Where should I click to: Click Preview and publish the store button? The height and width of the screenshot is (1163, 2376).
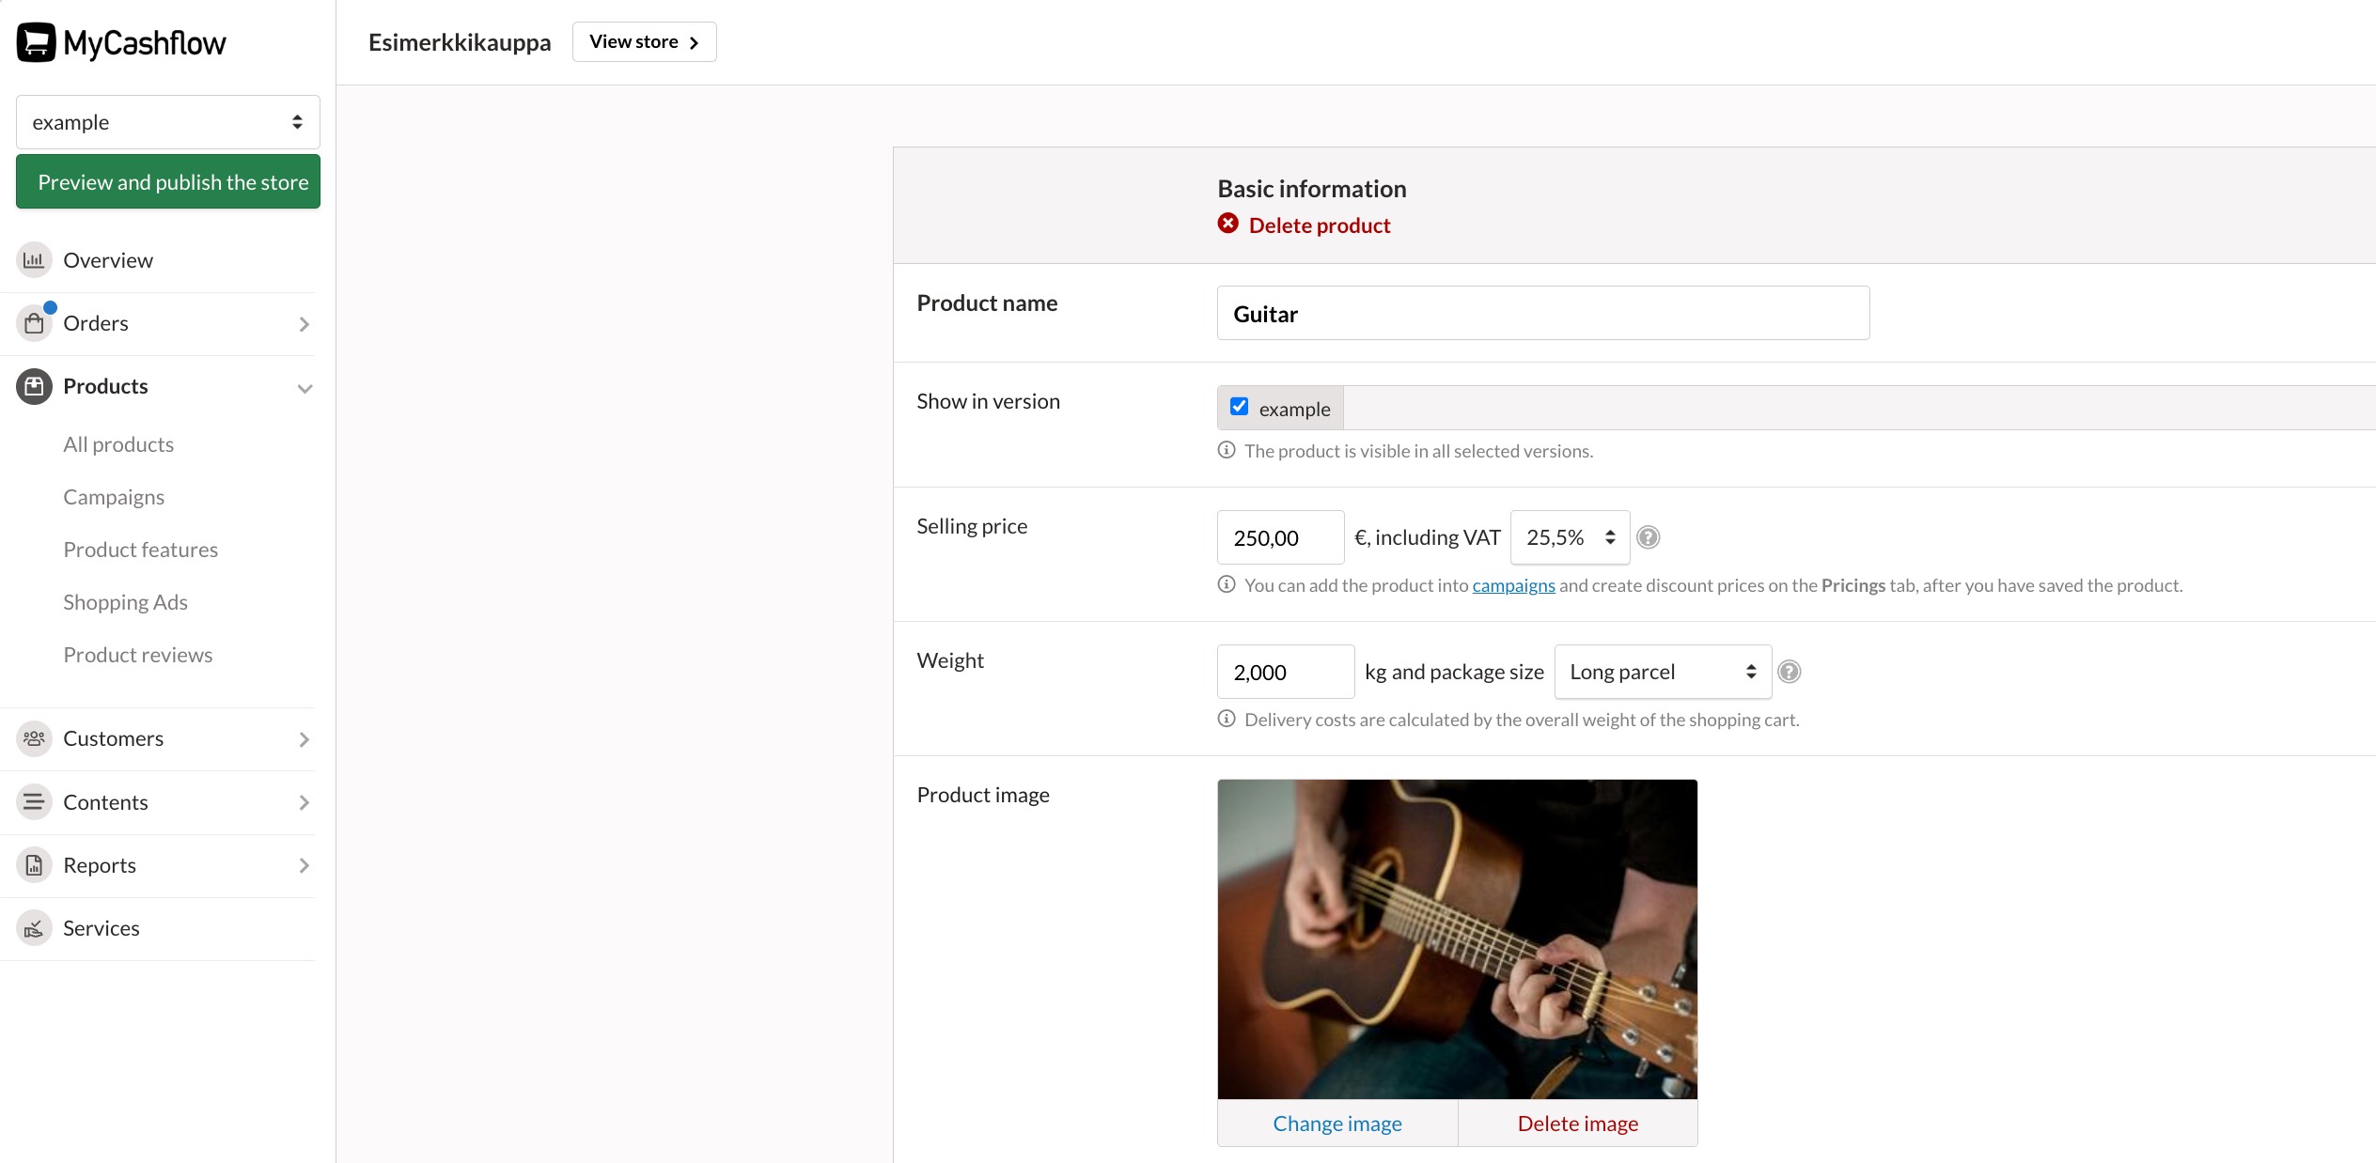(x=167, y=182)
